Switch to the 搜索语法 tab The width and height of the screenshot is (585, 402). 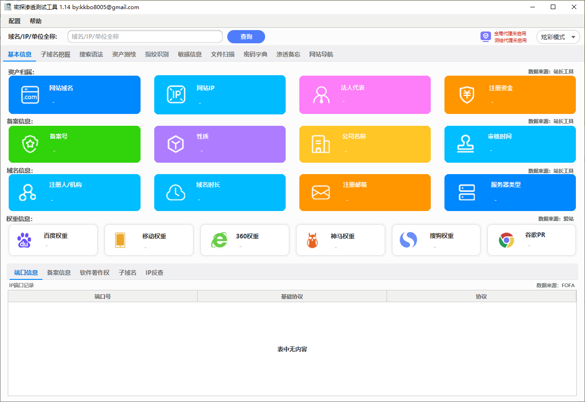point(91,54)
